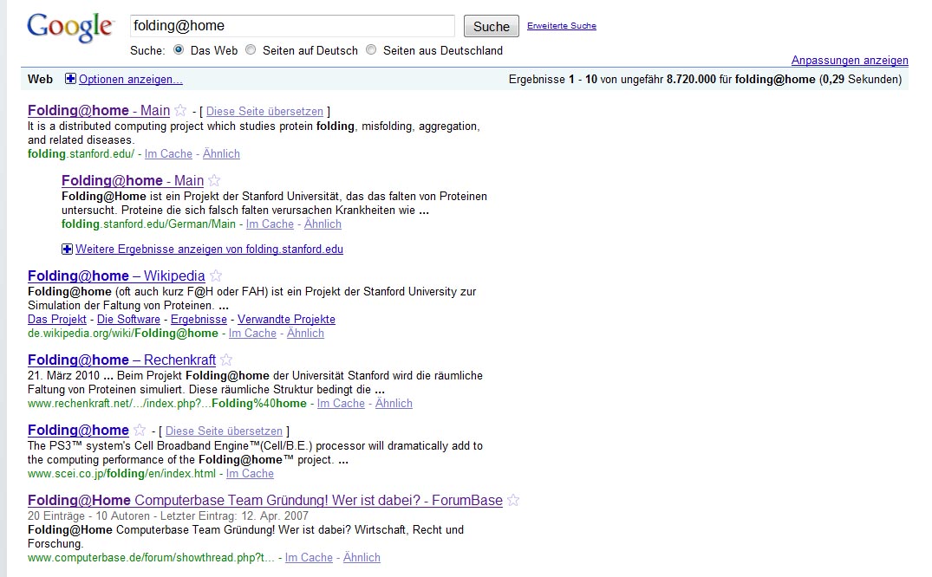The width and height of the screenshot is (932, 577).
Task: Open Ähnlich for the Wikipedia result
Action: click(x=305, y=334)
